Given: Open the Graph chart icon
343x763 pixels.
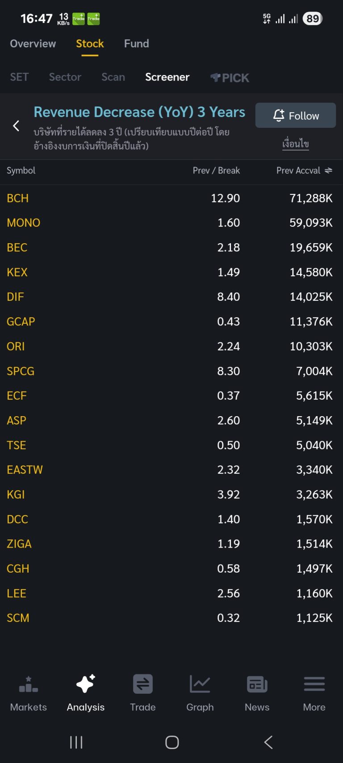Looking at the screenshot, I should coord(200,684).
